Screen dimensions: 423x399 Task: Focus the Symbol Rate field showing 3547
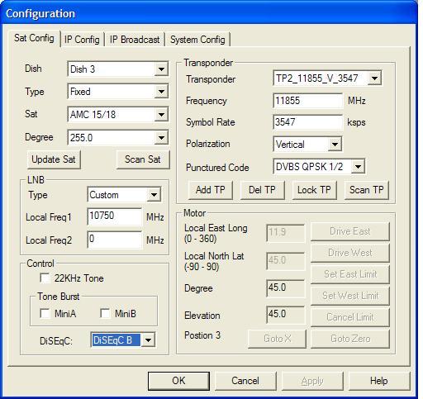click(307, 122)
